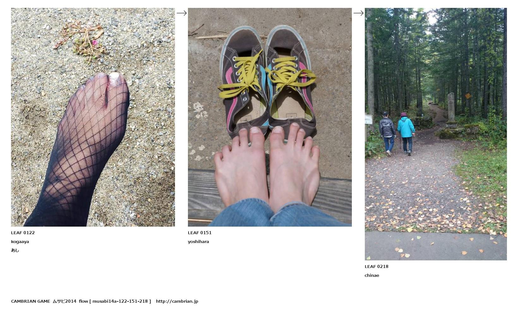The image size is (518, 309).
Task: Click the LEAF 0218 label
Action: [376, 266]
